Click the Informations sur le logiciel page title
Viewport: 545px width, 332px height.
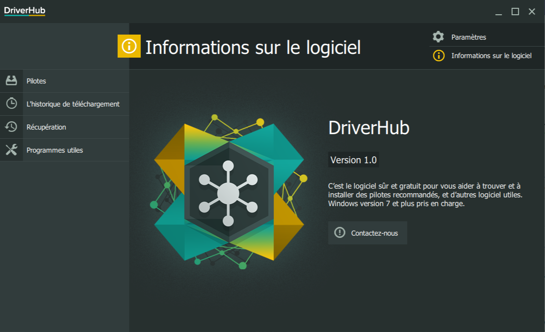click(x=253, y=47)
